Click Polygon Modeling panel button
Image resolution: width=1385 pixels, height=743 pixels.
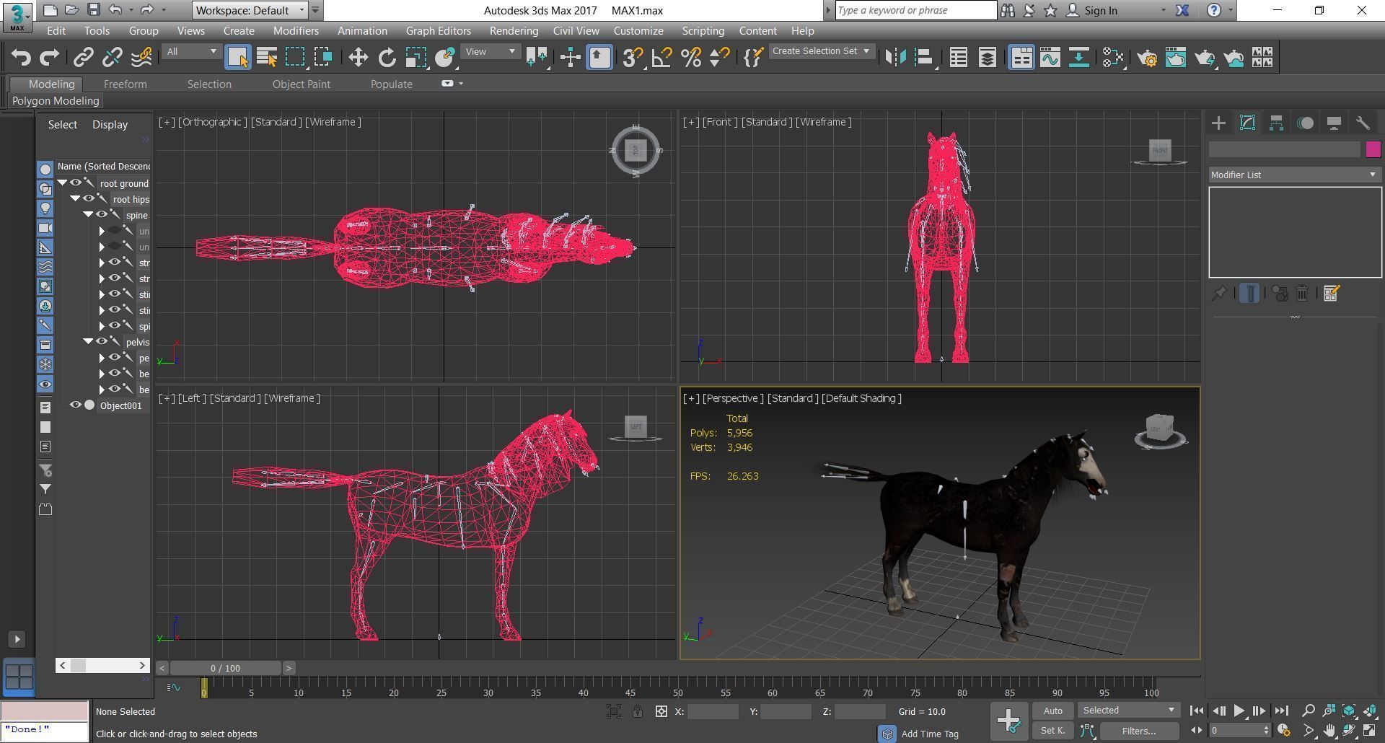(56, 101)
